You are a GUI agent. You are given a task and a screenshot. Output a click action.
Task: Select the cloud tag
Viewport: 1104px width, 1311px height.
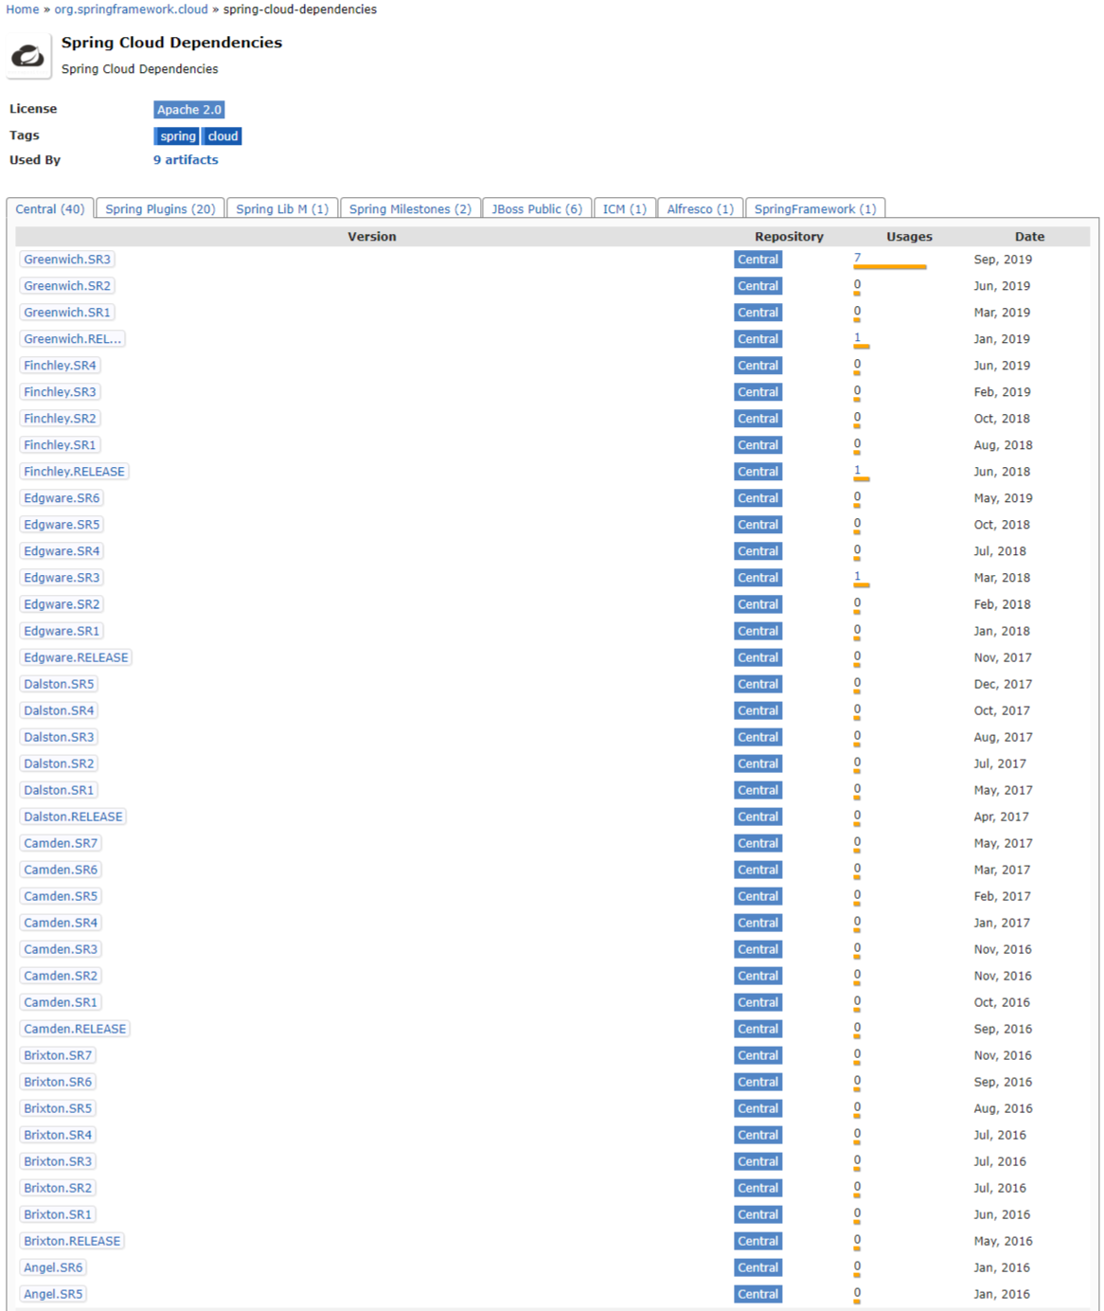[x=223, y=136]
